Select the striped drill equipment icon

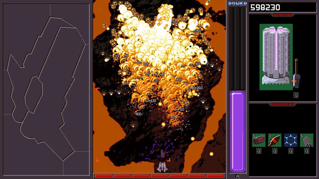pyautogui.click(x=306, y=140)
